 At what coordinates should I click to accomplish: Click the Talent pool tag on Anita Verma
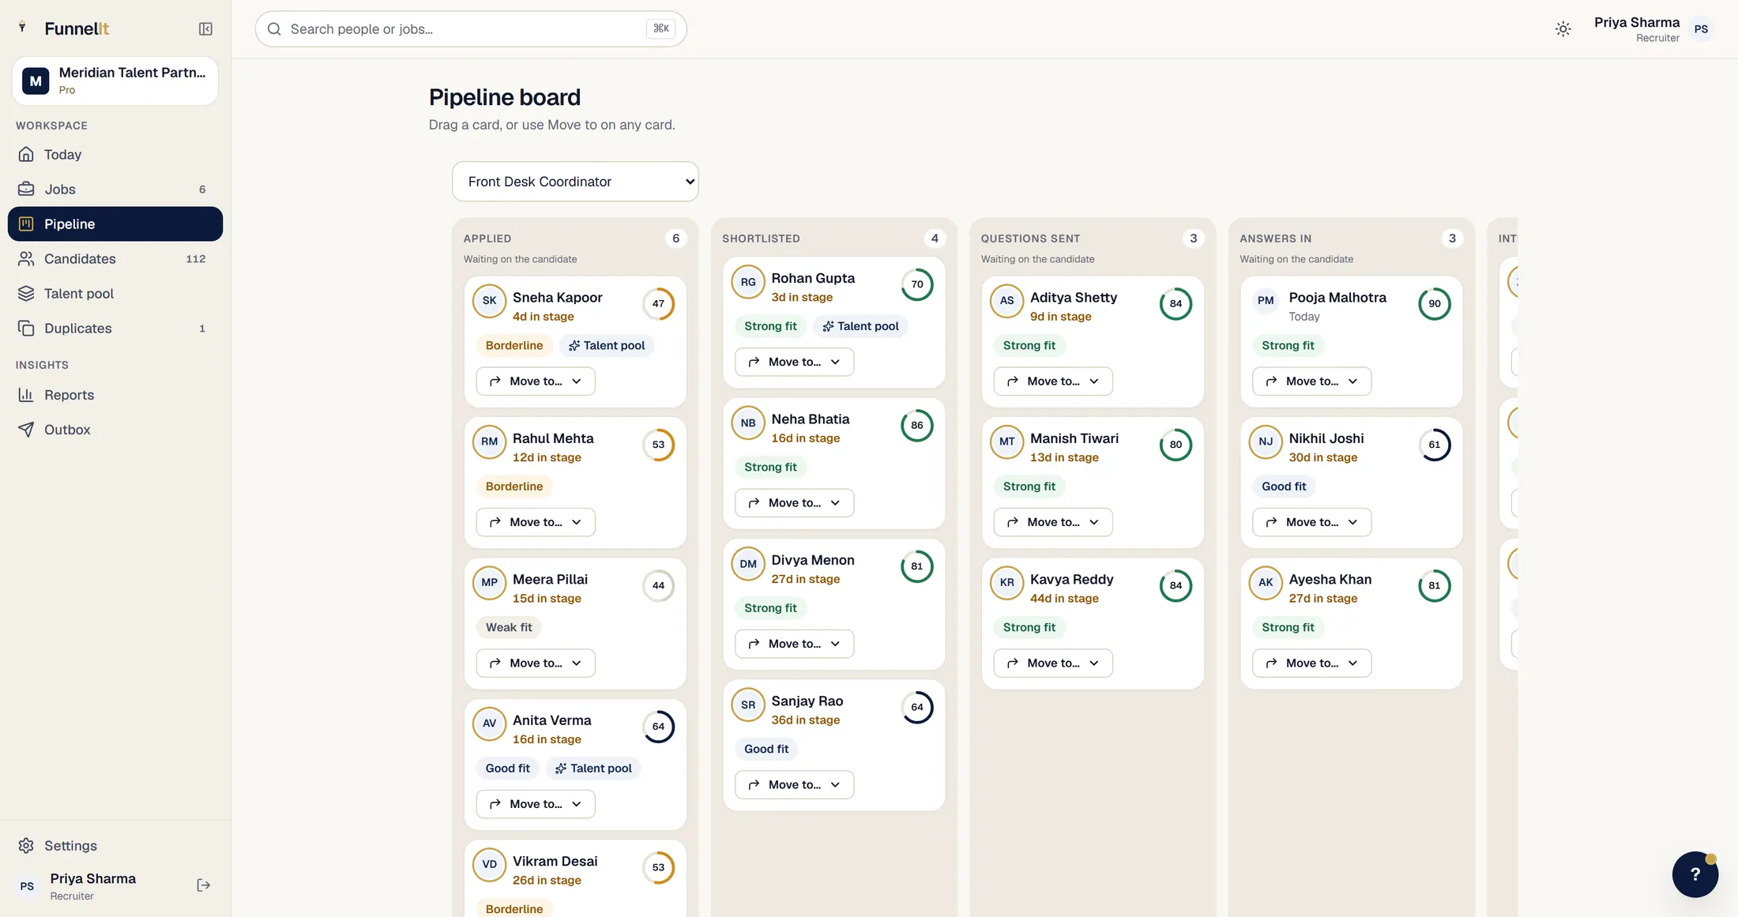[x=593, y=769]
